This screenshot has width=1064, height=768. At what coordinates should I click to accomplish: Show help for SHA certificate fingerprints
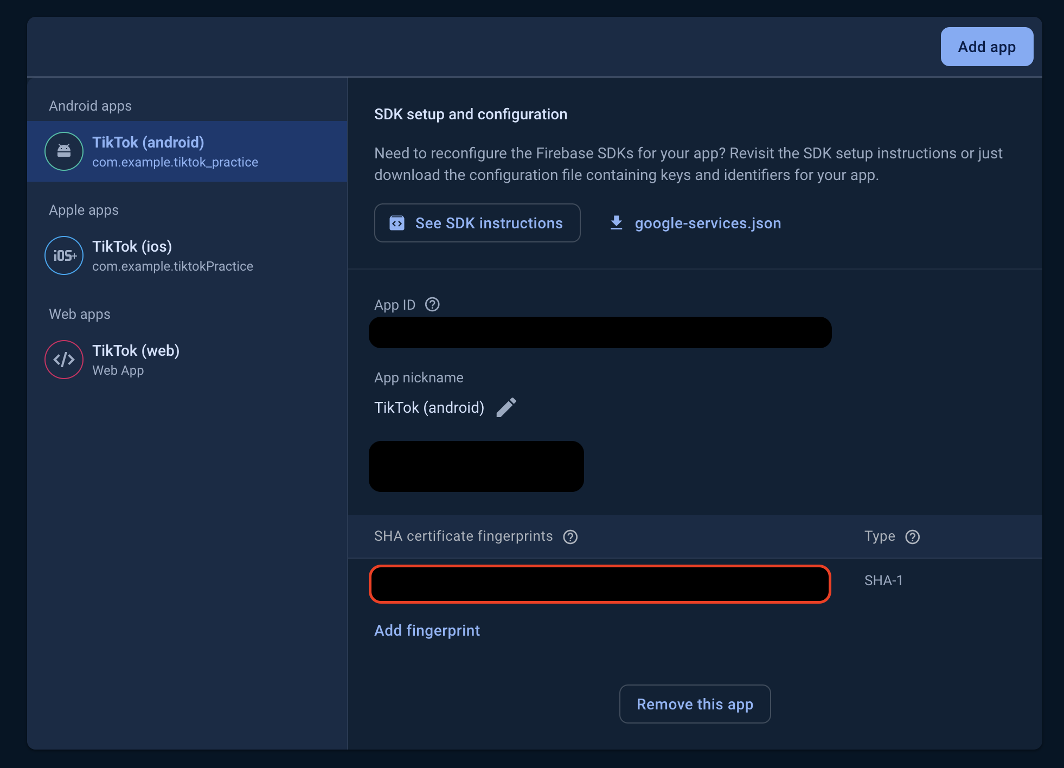(570, 536)
